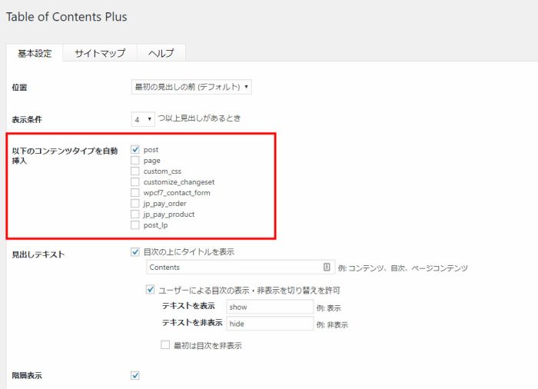Toggle the 階層表示 checkbox

(135, 375)
